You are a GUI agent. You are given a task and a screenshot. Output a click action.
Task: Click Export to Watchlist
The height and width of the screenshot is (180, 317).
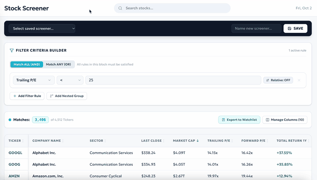pos(239,120)
